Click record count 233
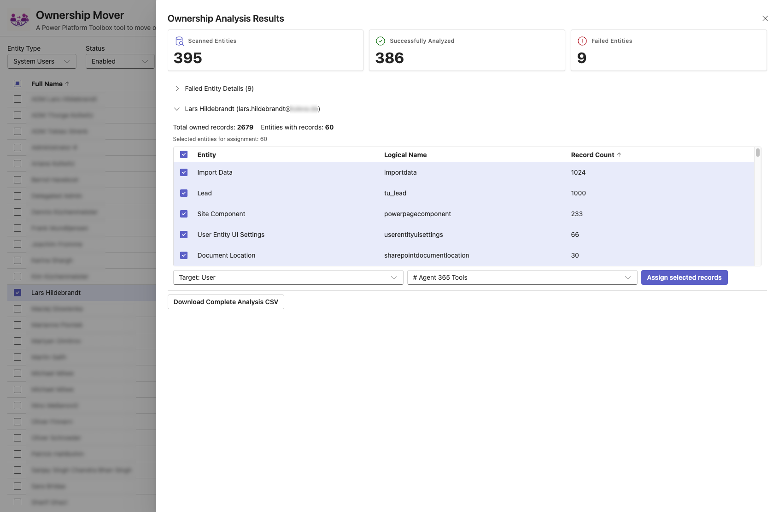The image size is (779, 512). 577,214
